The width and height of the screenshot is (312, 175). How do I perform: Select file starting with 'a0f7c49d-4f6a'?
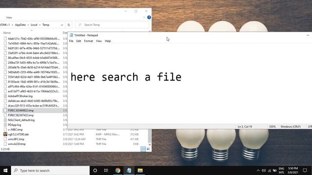click(x=34, y=87)
